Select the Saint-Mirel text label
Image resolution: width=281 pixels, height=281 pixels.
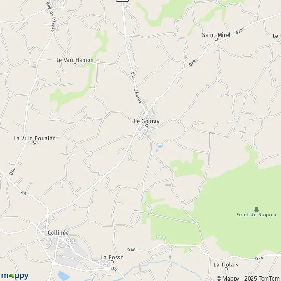click(216, 35)
